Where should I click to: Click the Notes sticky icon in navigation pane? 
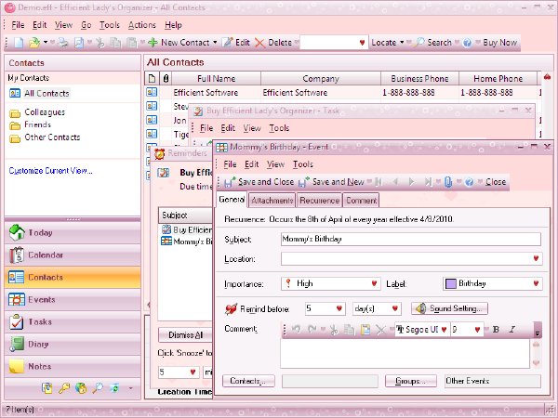tap(17, 366)
